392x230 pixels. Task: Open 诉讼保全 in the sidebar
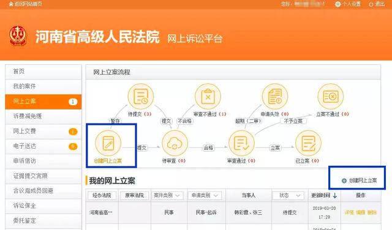pyautogui.click(x=43, y=206)
